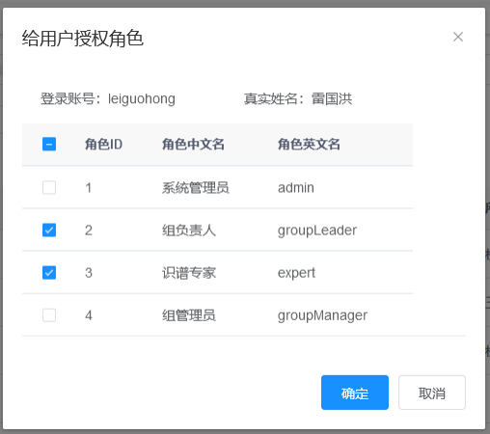Toggle the select-all checkbox in table header
The height and width of the screenshot is (434, 490).
(49, 144)
